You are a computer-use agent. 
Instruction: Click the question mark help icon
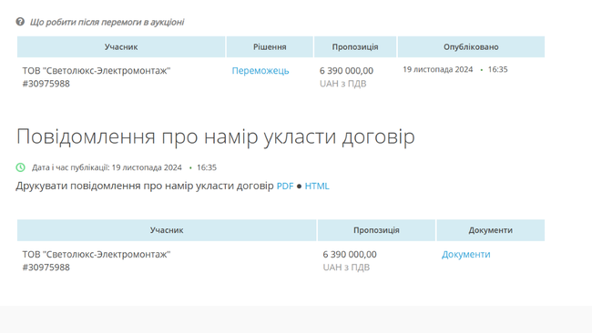(20, 22)
